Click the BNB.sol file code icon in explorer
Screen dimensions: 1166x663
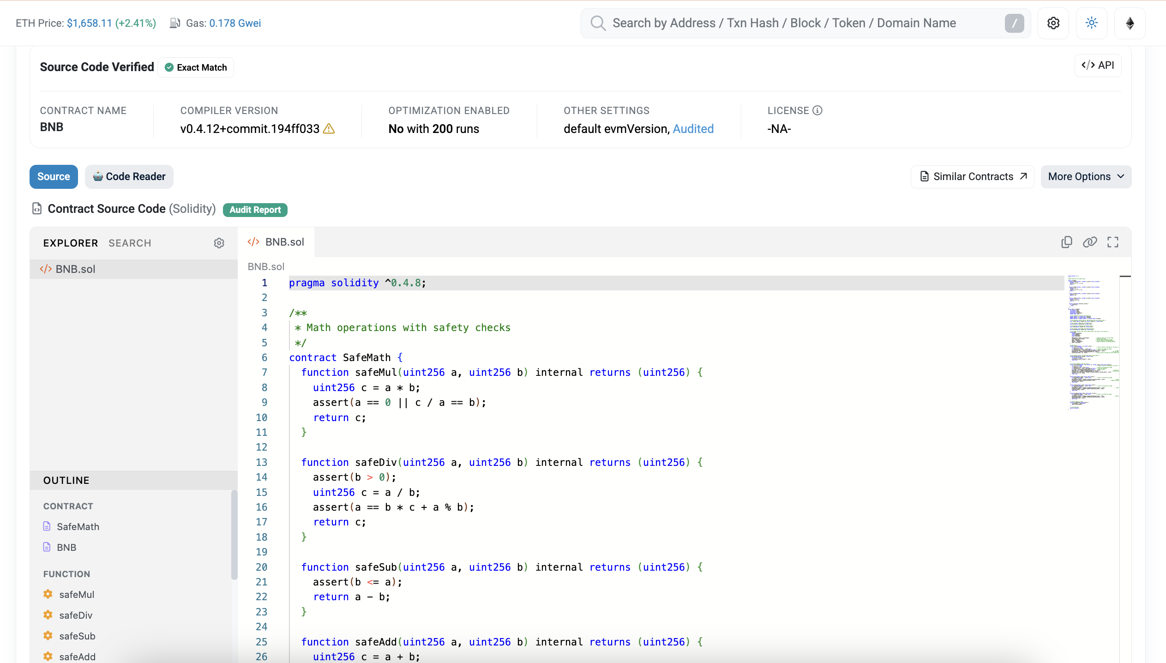tap(46, 269)
